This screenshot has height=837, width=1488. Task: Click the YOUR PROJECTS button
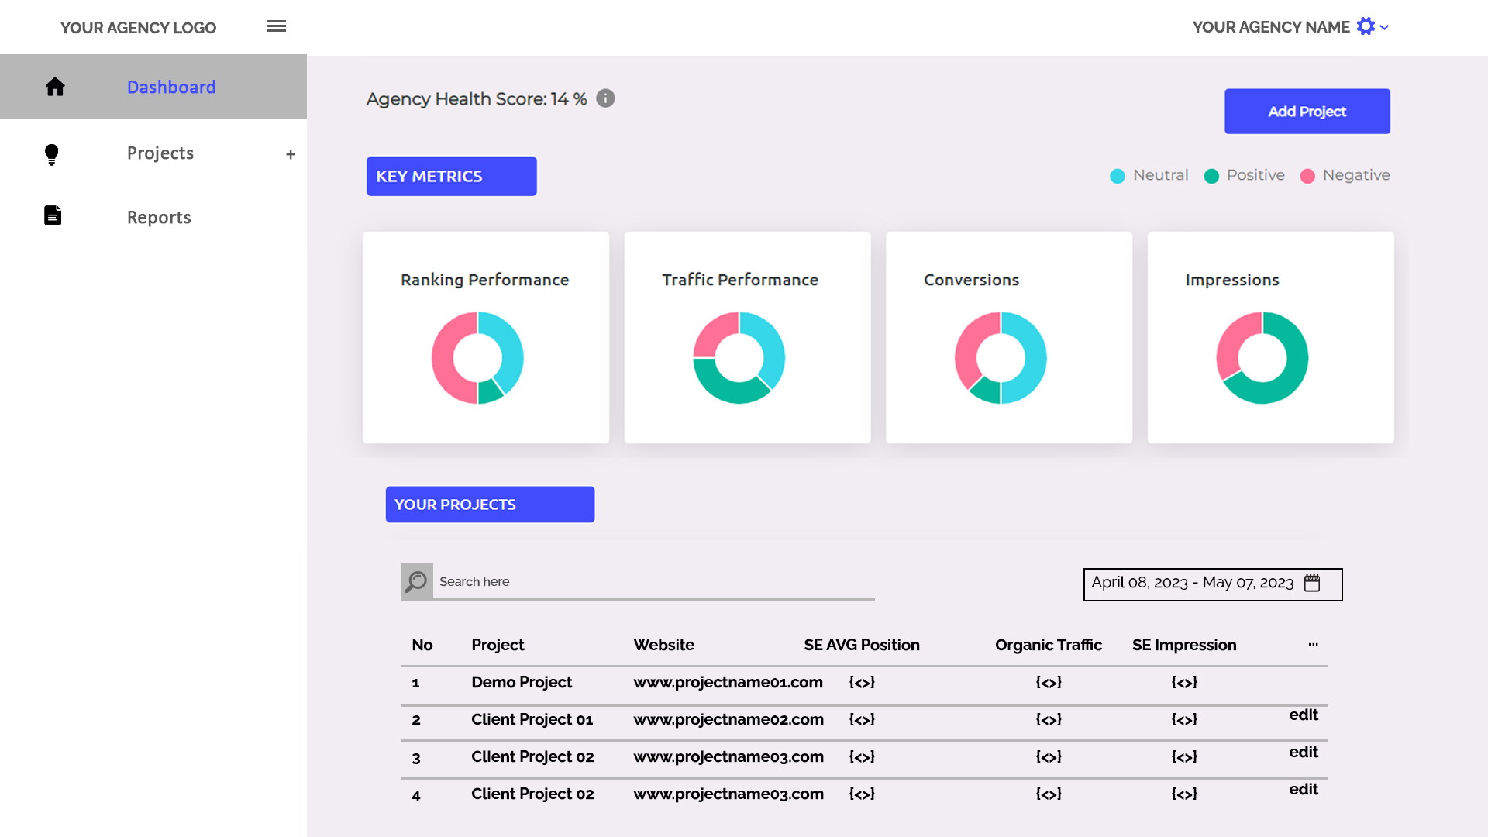[490, 505]
